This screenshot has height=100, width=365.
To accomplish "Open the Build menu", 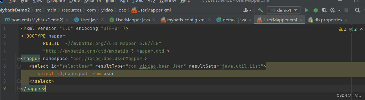I will tap(111, 1).
